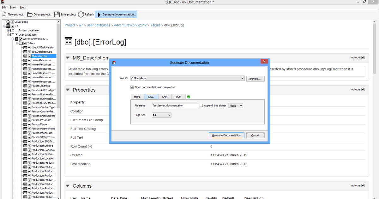Collapse the User databases tree node
The image size is (379, 199).
(8, 35)
